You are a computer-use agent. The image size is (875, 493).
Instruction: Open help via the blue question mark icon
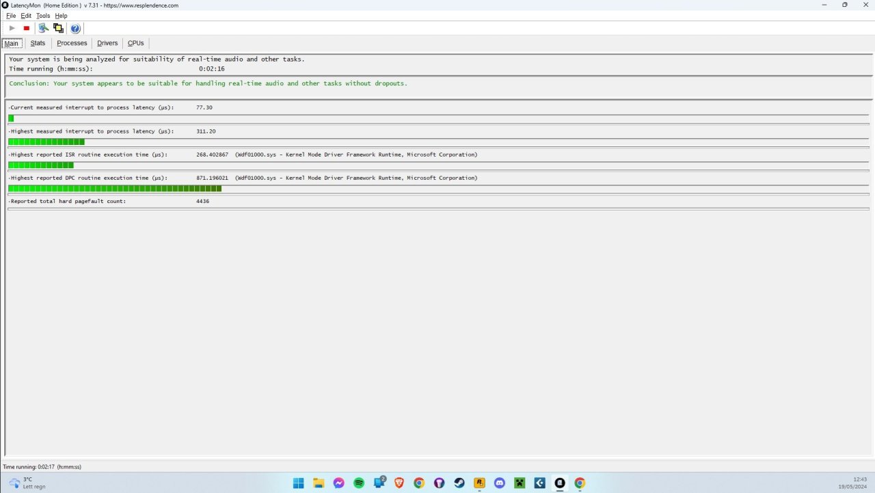75,28
